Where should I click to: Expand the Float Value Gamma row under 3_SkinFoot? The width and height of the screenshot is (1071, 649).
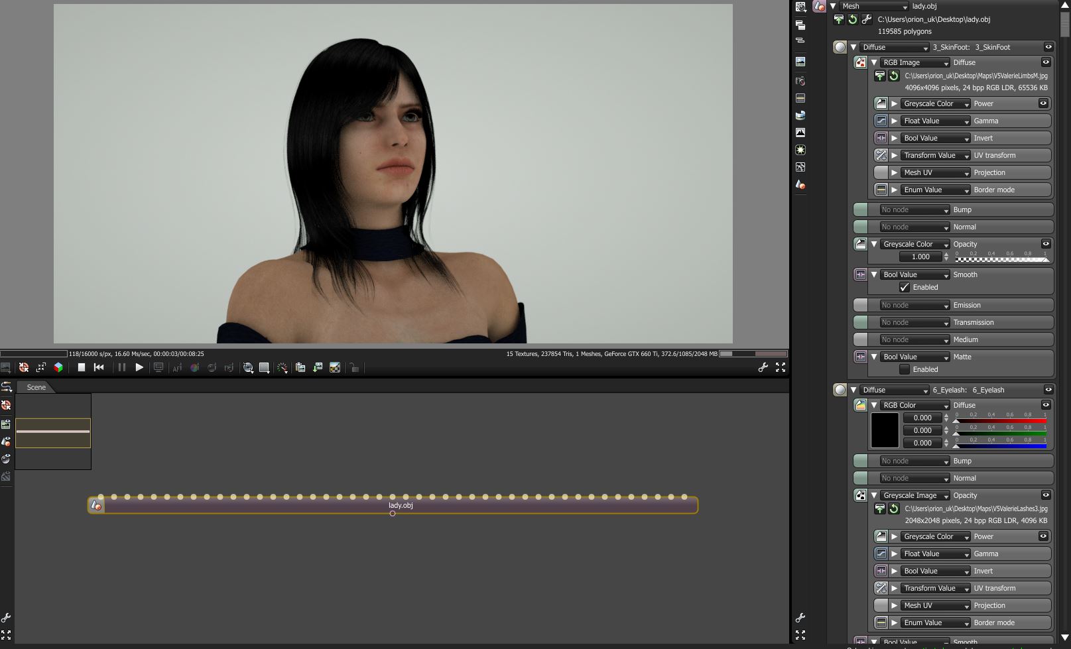click(894, 121)
